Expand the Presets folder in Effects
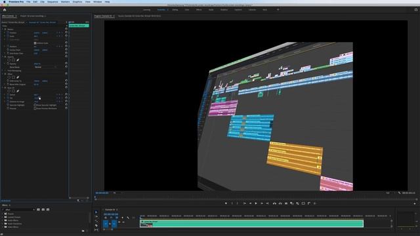Screen dimensions: 420x236 [3, 214]
